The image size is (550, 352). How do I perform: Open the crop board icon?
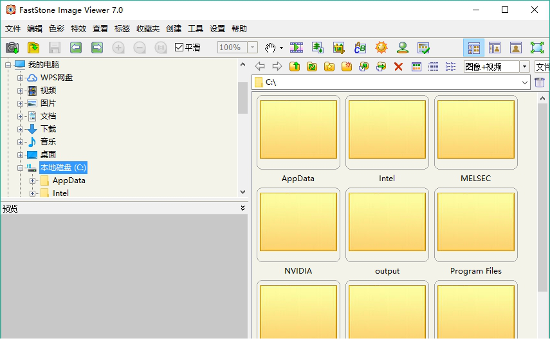[339, 48]
